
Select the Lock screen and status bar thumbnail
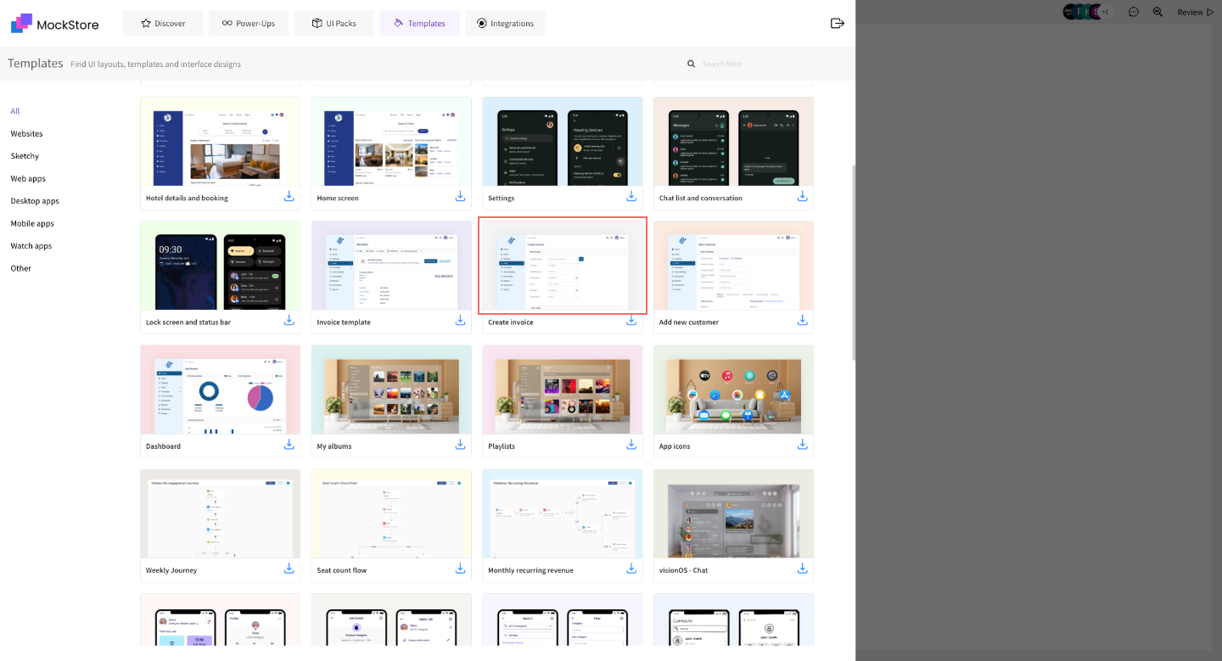[220, 266]
